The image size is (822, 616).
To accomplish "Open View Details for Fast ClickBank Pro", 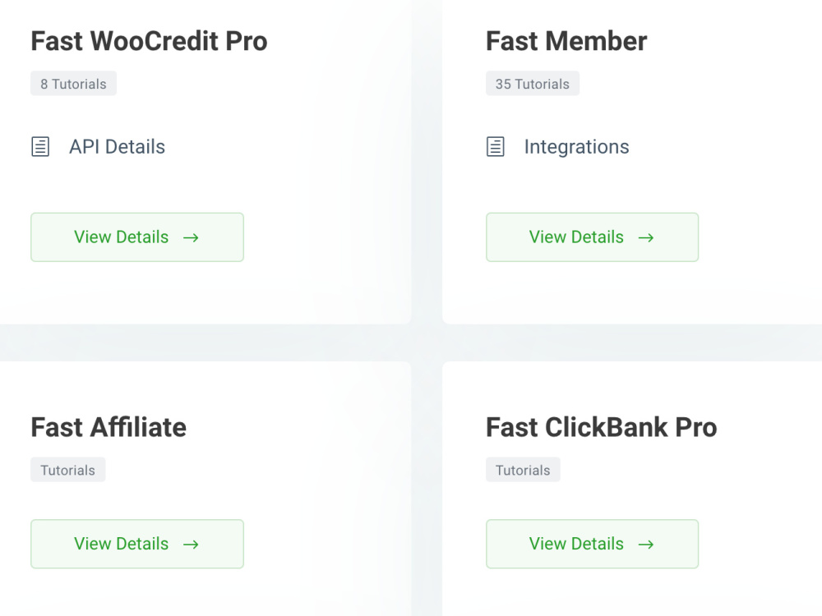I will (593, 544).
